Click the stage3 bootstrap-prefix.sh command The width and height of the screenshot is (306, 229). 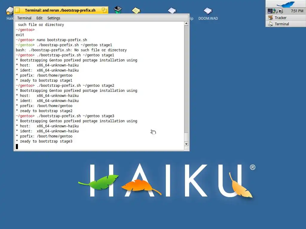tap(76, 116)
